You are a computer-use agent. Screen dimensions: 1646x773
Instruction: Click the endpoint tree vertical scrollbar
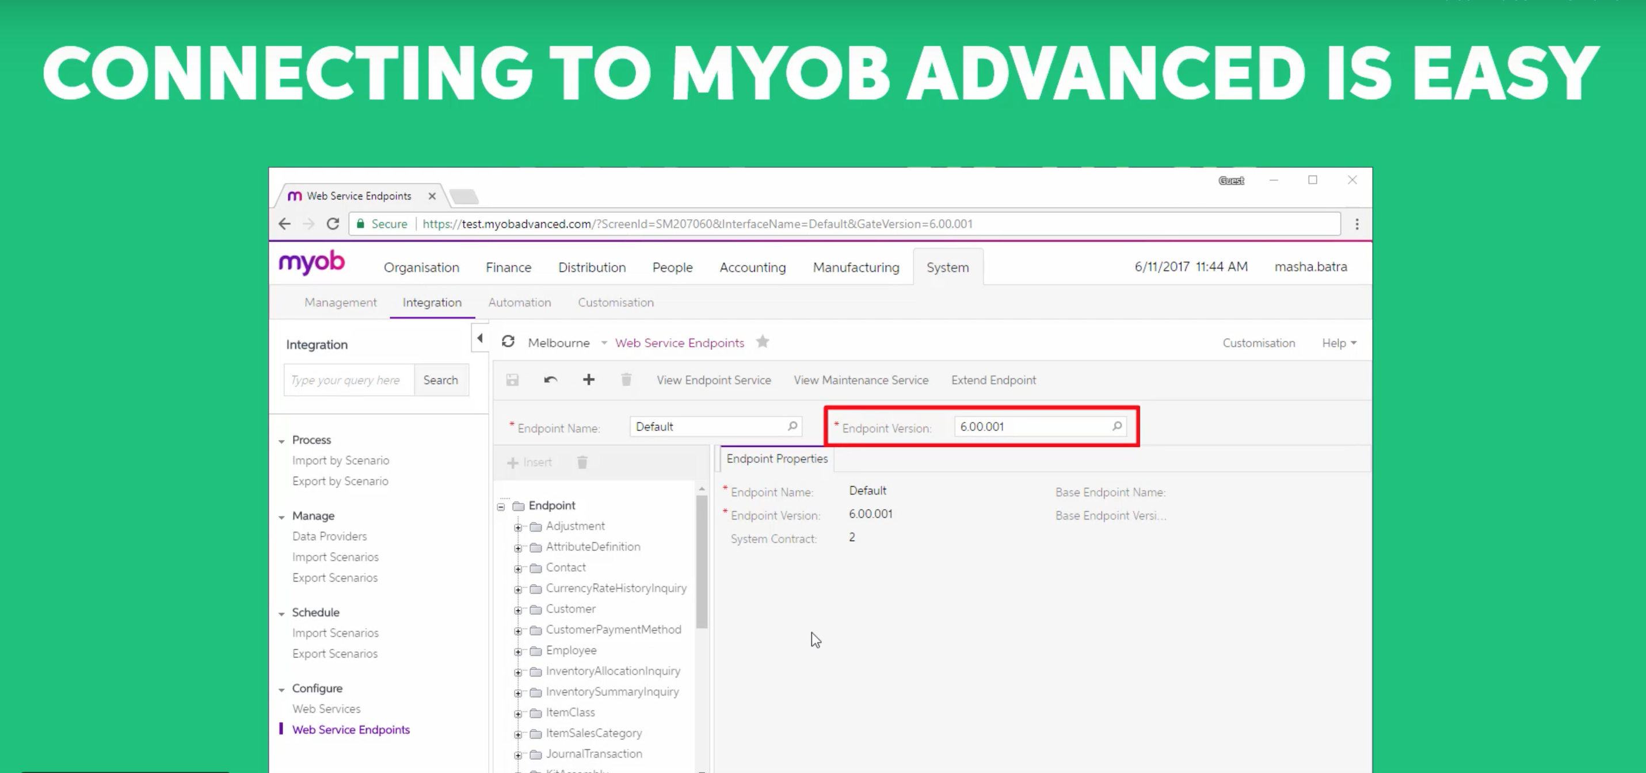click(702, 562)
